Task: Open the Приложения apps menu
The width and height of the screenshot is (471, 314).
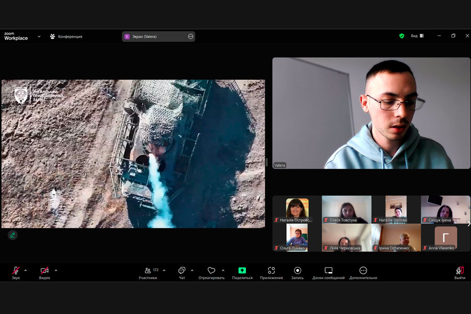Action: point(271,273)
